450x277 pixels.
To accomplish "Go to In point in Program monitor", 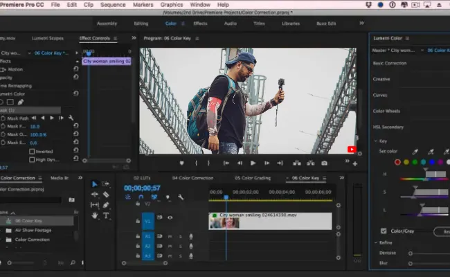I will pos(226,163).
